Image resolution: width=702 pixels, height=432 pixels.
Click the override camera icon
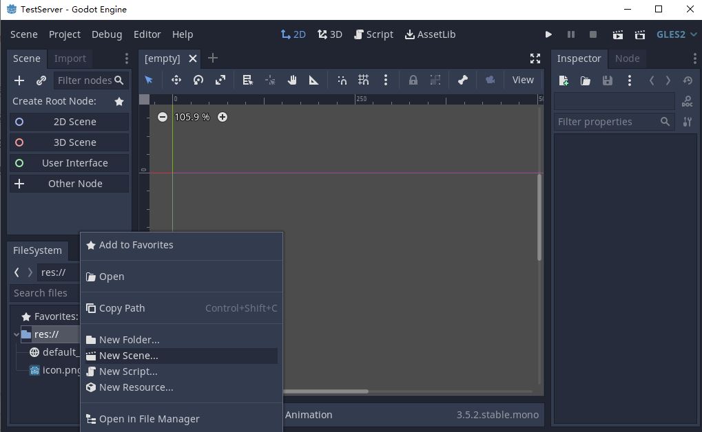point(491,80)
